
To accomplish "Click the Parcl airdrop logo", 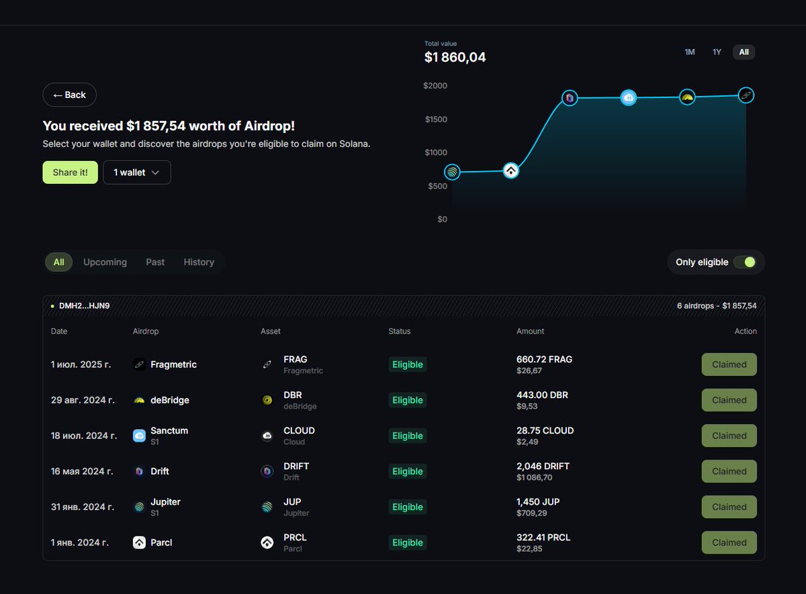I will click(x=138, y=542).
